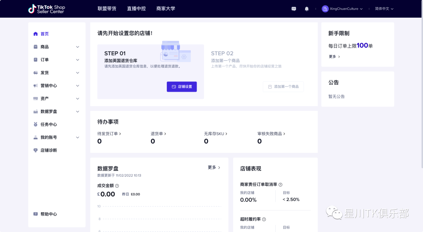The width and height of the screenshot is (423, 232).
Task: Click the 店铺设置 button in STEP 01
Action: (x=182, y=87)
